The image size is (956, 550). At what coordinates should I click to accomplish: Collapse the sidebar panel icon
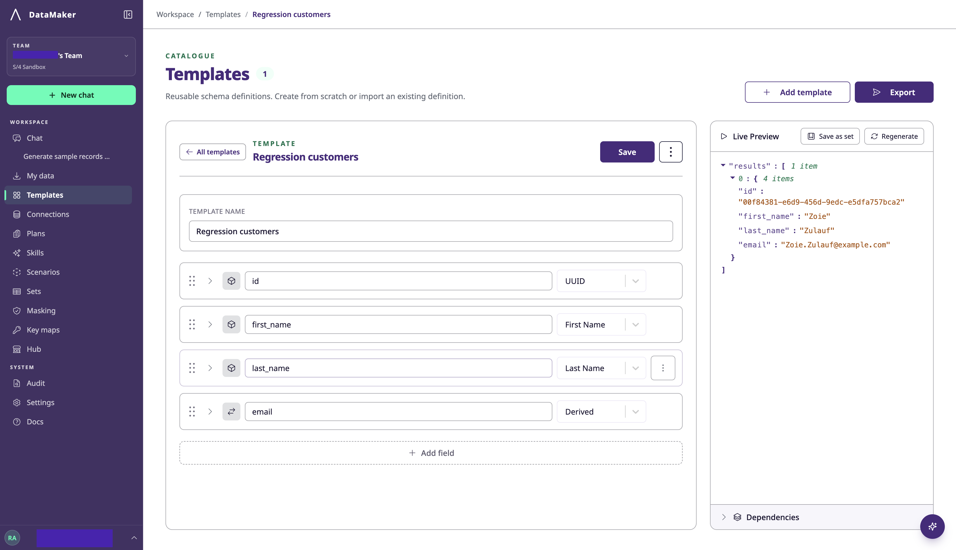click(128, 14)
